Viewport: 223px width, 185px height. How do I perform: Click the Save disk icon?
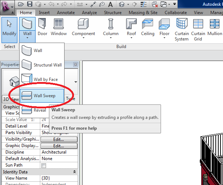[30, 4]
